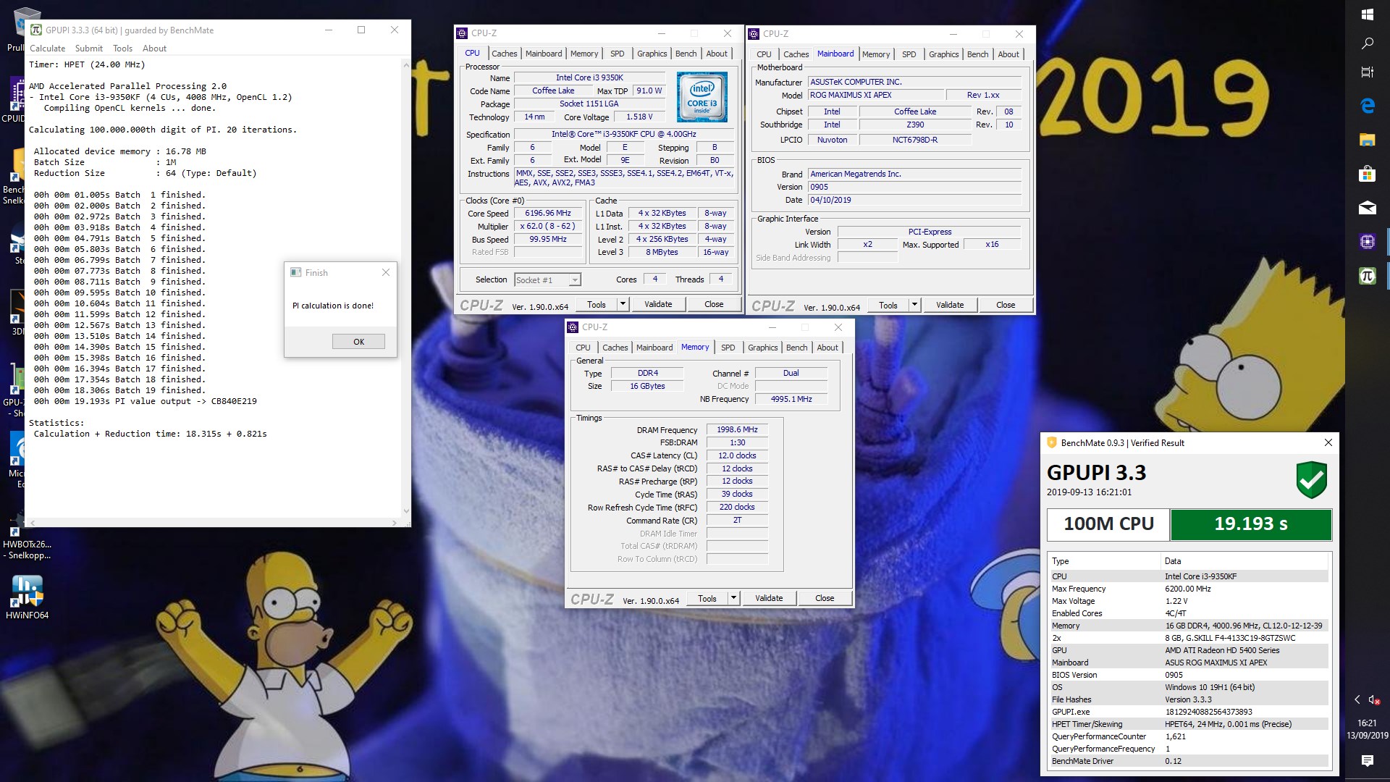Screen dimensions: 1390x782
Task: Open the Socket #1 selection dropdown
Action: point(547,280)
